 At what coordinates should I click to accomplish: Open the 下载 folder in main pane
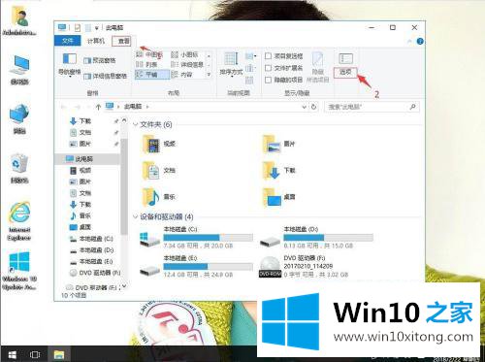click(278, 171)
